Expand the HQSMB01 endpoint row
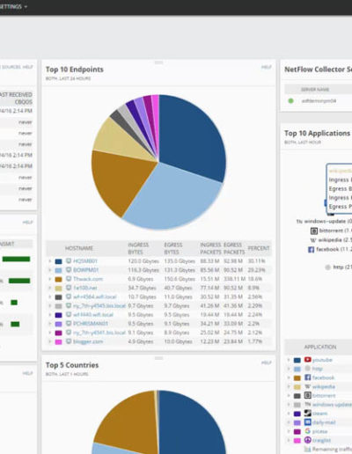This screenshot has height=454, width=352. coord(50,260)
